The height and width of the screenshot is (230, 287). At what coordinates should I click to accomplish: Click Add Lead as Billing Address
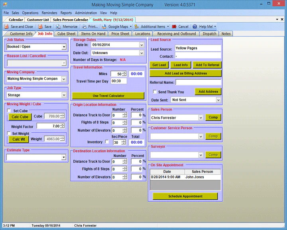[x=186, y=73]
